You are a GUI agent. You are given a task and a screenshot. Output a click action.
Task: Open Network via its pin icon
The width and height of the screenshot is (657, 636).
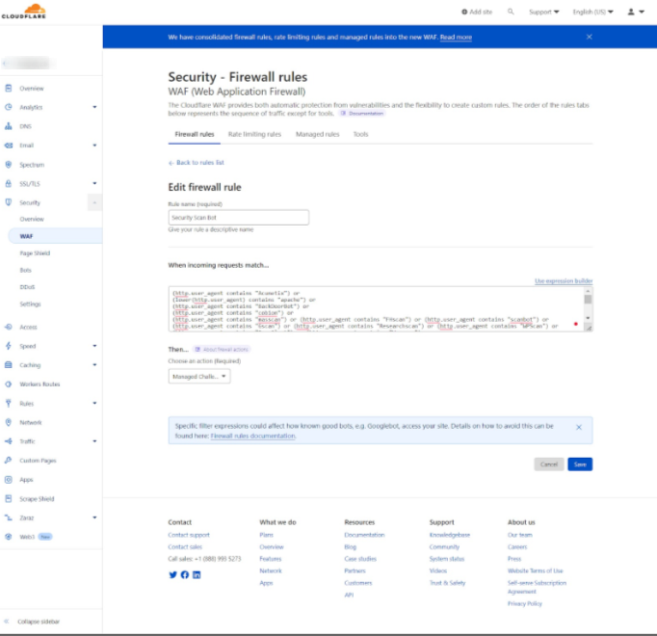tap(9, 422)
